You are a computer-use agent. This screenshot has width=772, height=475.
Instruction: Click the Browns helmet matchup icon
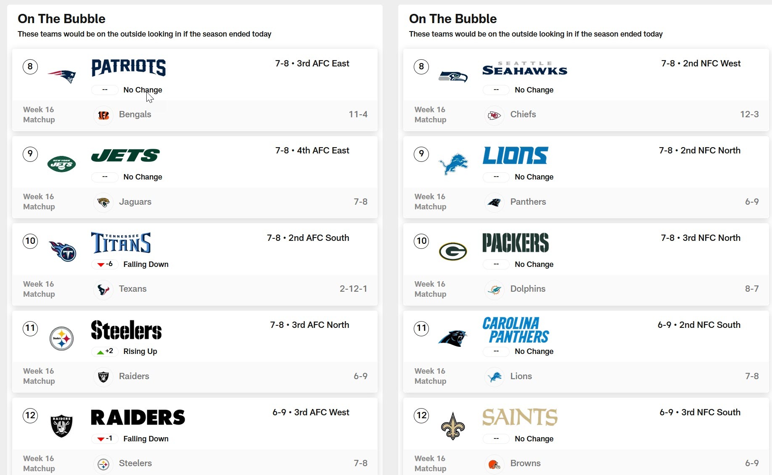494,464
